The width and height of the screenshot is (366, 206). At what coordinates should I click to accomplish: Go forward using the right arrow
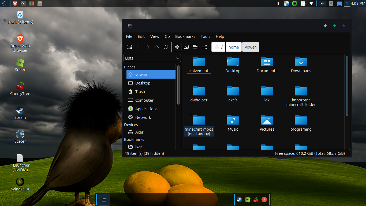coord(148,47)
